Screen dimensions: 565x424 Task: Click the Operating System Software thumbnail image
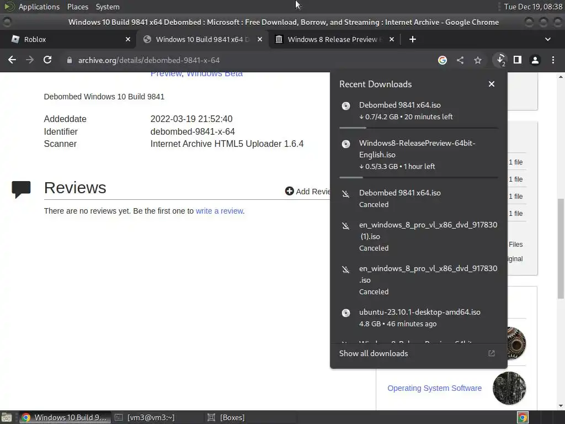tap(509, 388)
